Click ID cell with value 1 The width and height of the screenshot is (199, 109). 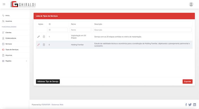click(x=58, y=37)
